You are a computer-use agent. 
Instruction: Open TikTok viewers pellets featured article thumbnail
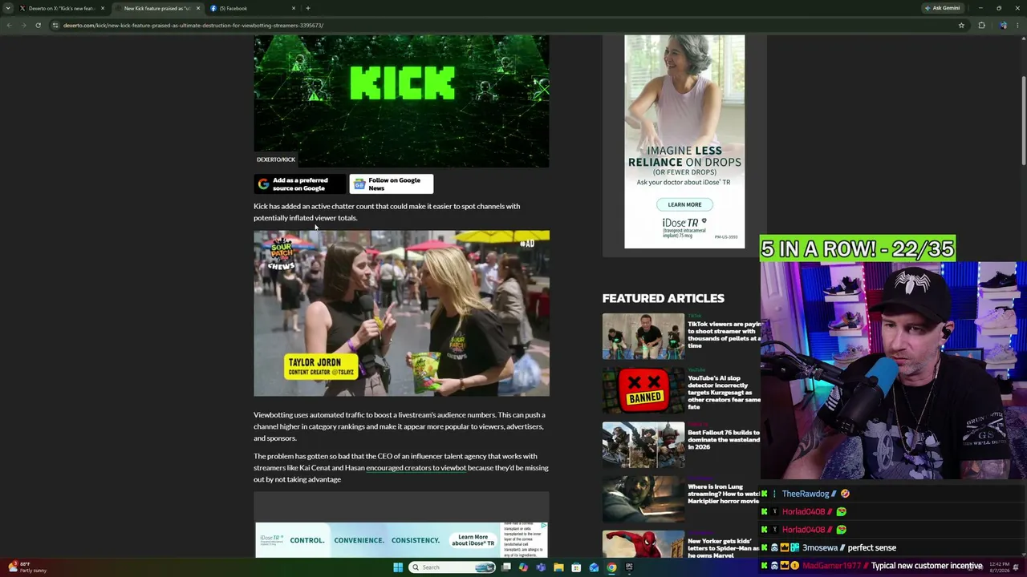(643, 335)
